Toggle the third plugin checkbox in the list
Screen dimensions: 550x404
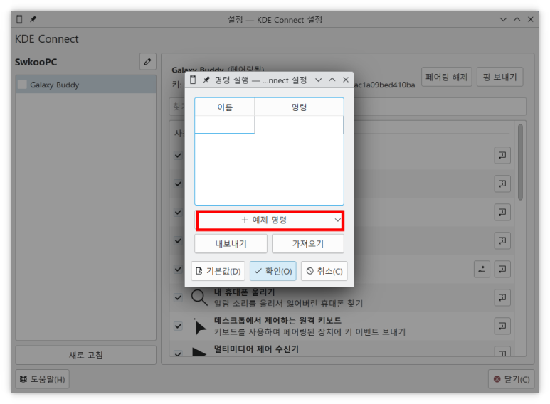178,212
